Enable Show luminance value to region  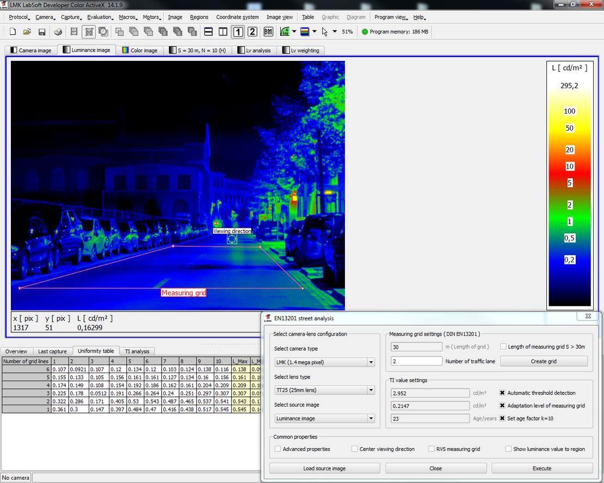(x=508, y=449)
